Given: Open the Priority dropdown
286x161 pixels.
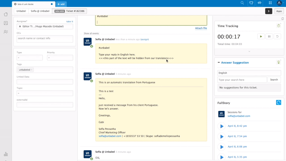Looking at the screenshot, I should 60,58.
